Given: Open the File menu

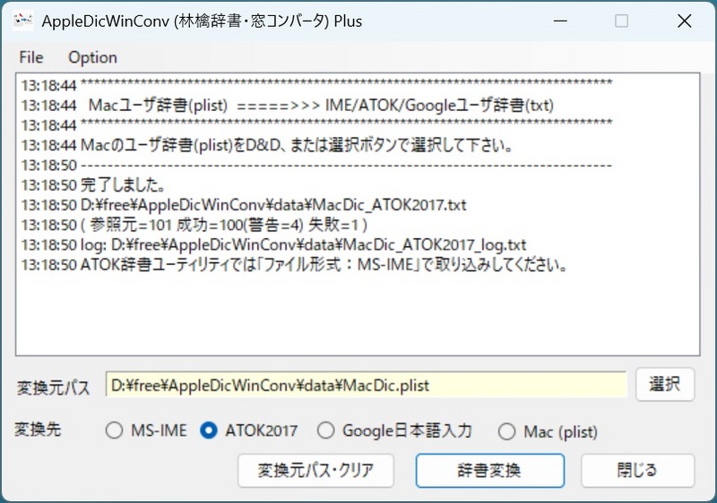Looking at the screenshot, I should [30, 57].
